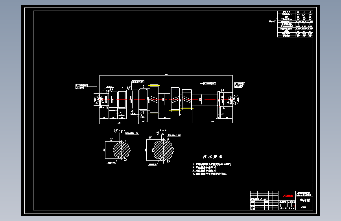
Task: Select the overall length dimension line above the shaft
Action: (x=166, y=75)
